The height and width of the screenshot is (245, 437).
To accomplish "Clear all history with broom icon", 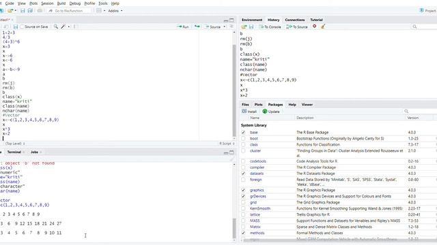I will [323, 27].
